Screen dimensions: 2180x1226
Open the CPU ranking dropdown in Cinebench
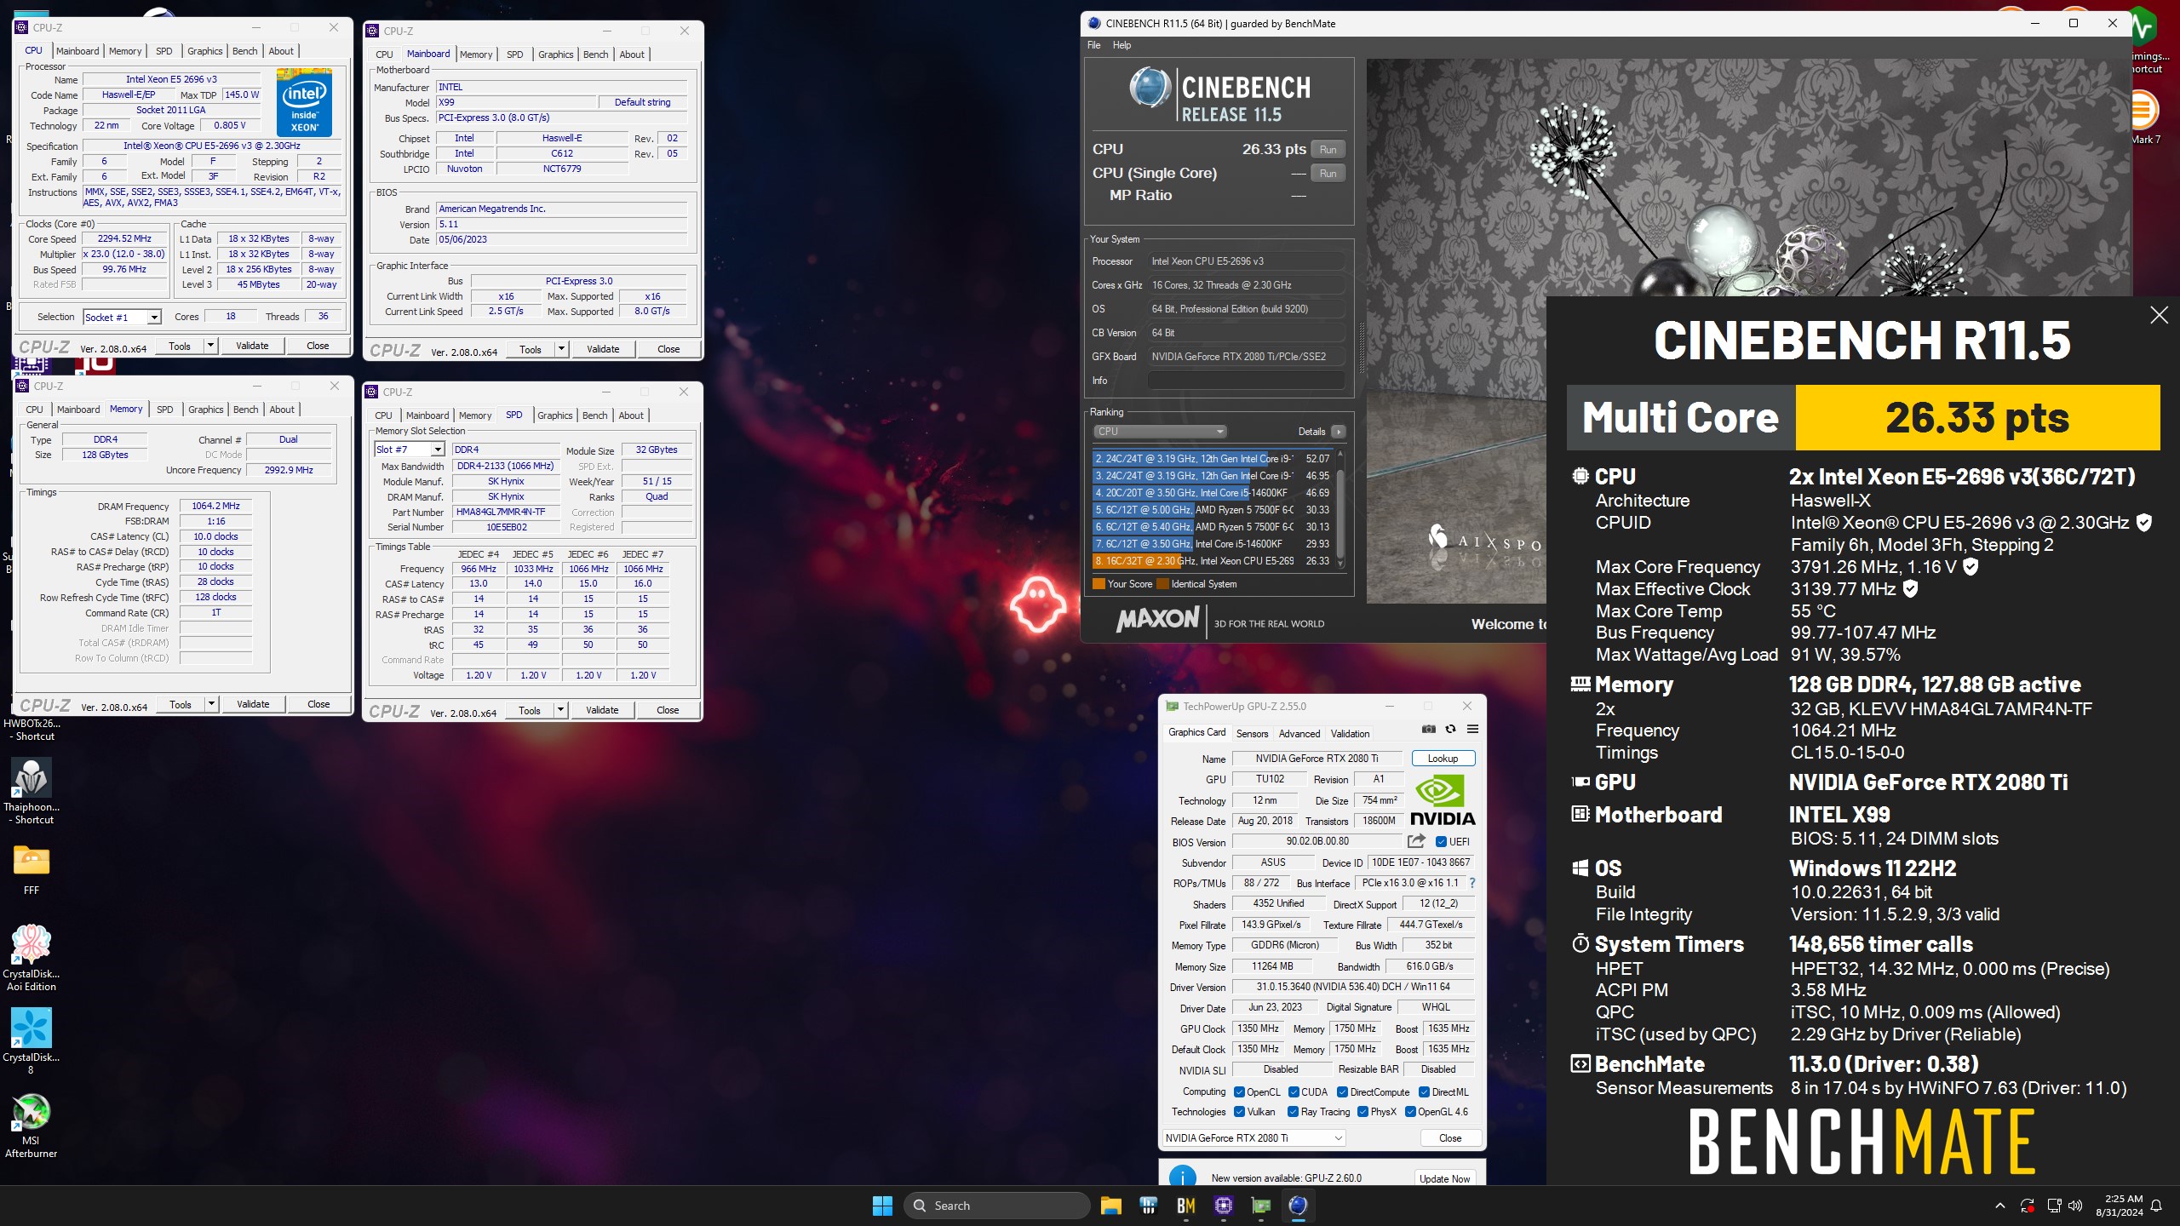tap(1159, 432)
